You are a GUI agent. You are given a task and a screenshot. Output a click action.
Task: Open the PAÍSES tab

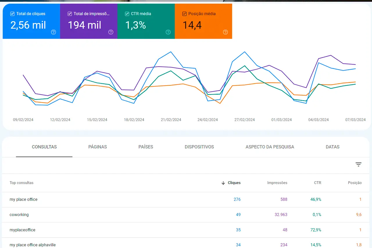click(146, 147)
